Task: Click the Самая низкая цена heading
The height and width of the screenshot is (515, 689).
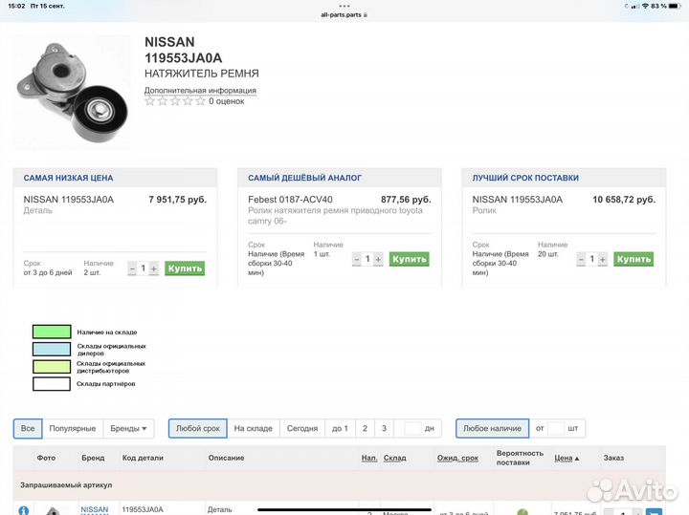Action: click(x=68, y=178)
